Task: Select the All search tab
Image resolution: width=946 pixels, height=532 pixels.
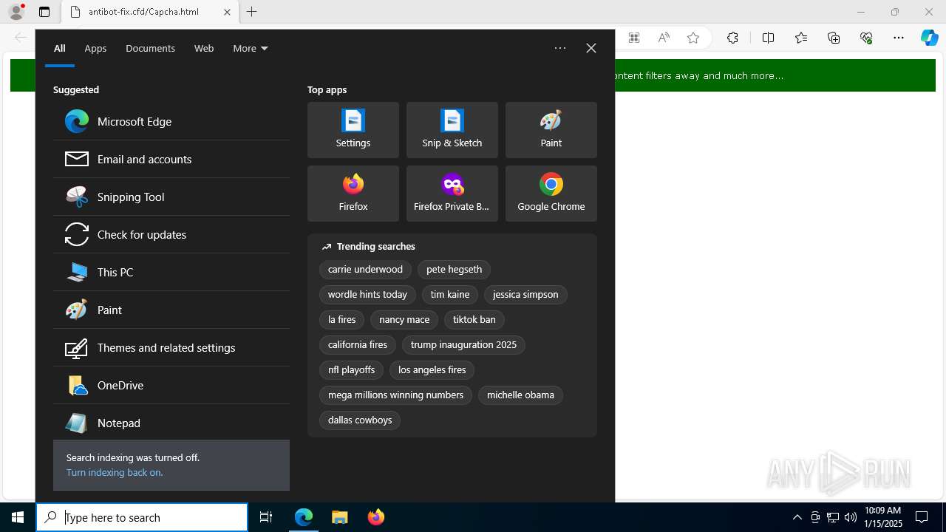Action: tap(60, 48)
